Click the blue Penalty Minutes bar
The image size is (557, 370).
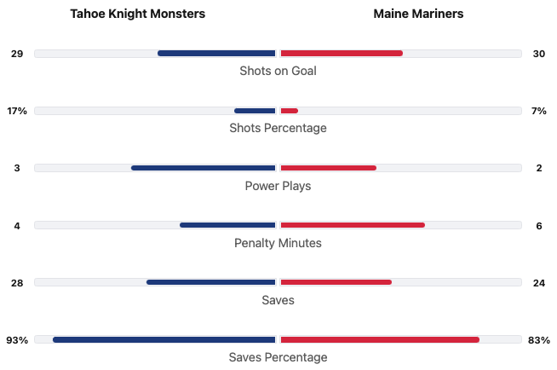pyautogui.click(x=228, y=225)
